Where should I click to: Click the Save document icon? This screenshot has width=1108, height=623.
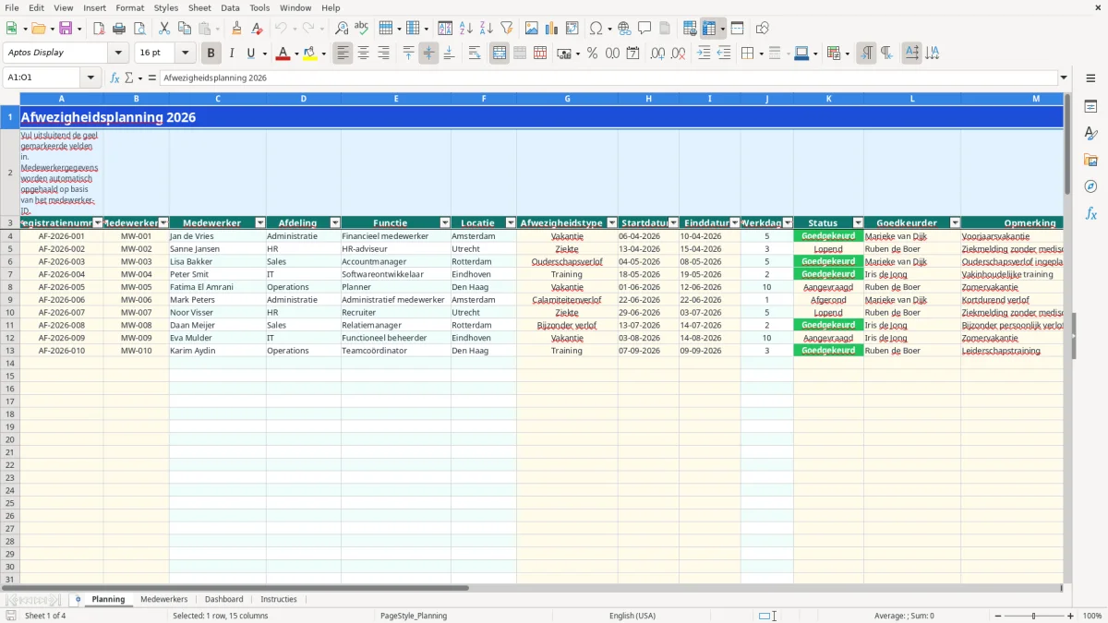[x=66, y=29]
